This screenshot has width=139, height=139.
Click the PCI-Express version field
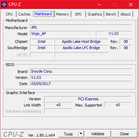[x=88, y=99]
